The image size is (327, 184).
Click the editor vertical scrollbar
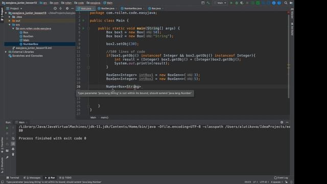(289, 56)
